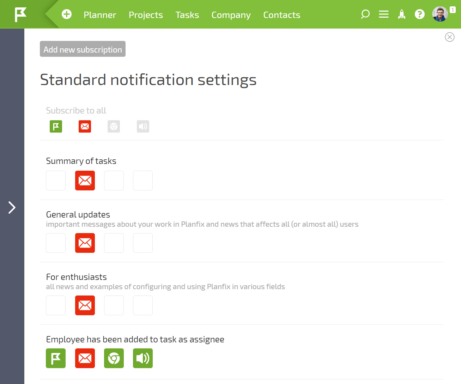The height and width of the screenshot is (384, 461).
Task: Enable browser notification for Summary of tasks
Action: (114, 181)
